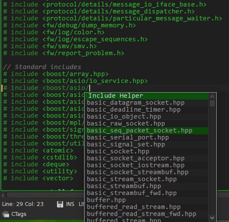Click the popup scrollbar thumb
Image resolution: width=229 pixels, height=222 pixels.
tap(212, 103)
